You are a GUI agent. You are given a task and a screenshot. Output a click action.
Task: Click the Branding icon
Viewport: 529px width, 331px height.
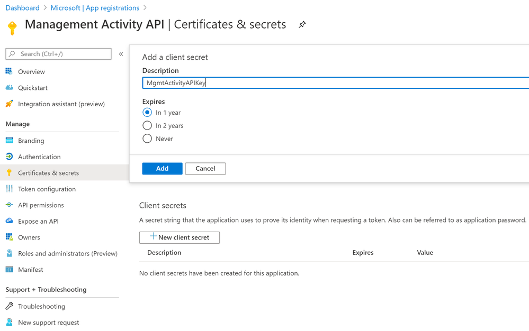point(9,141)
